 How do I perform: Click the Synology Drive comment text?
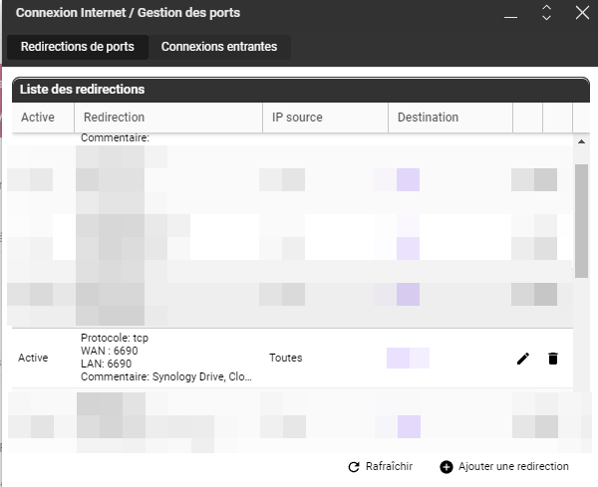pos(200,378)
